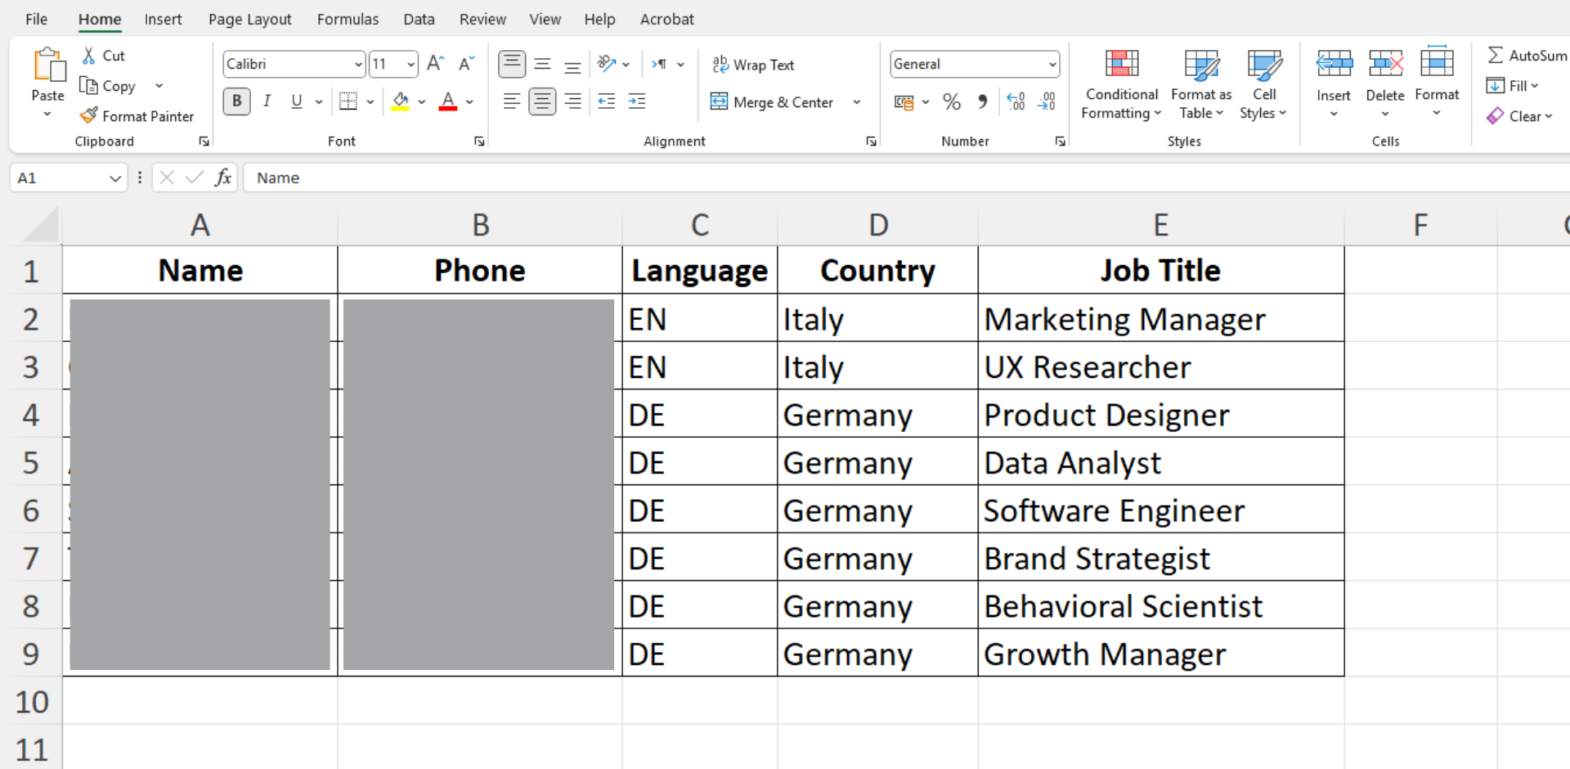
Task: Click the Cut scissors icon
Action: [89, 56]
